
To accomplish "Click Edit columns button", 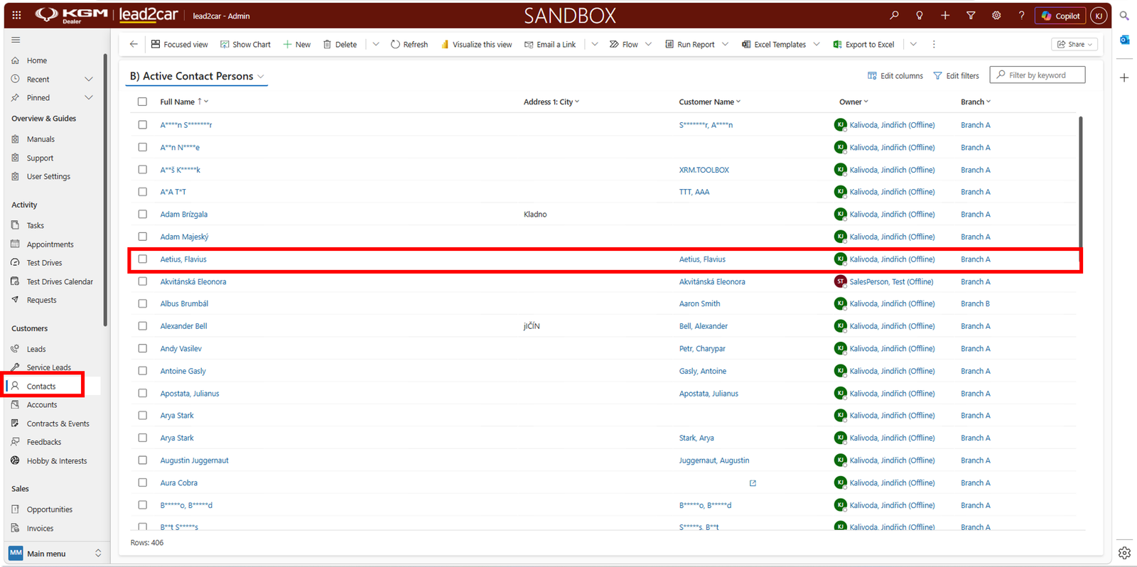I will pos(895,75).
